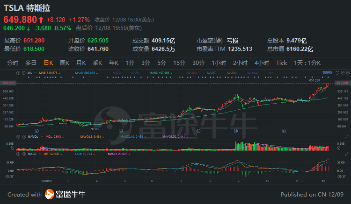Toggle the MA5 line visibility
Screen dimensions: 351x204
point(50,73)
